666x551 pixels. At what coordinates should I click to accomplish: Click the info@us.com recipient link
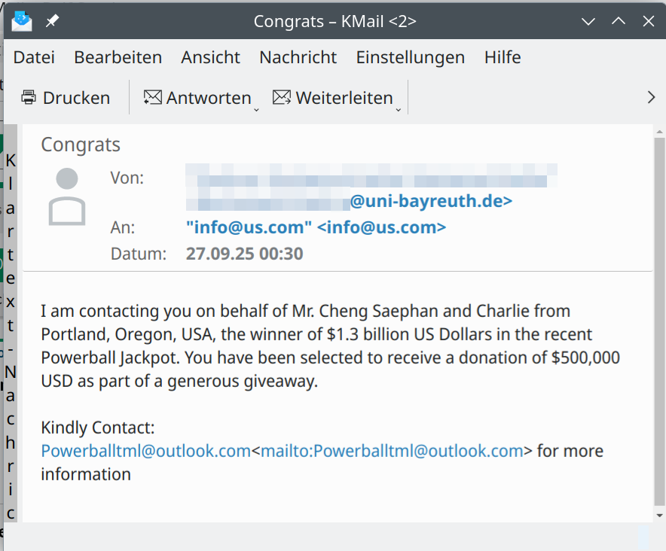point(316,227)
